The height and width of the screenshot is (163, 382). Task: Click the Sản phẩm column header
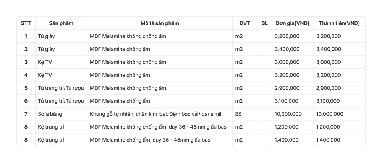point(61,23)
